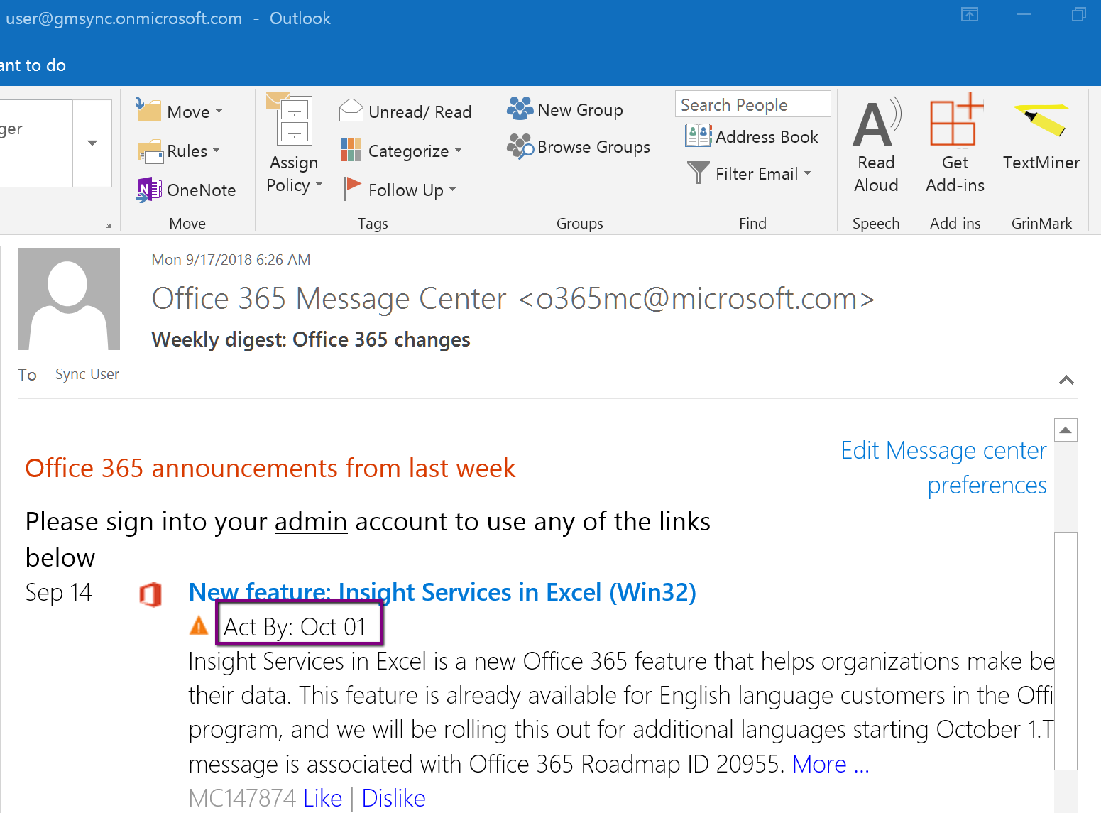This screenshot has width=1101, height=813.
Task: Click the message scrollbar up arrow
Action: pos(1065,430)
